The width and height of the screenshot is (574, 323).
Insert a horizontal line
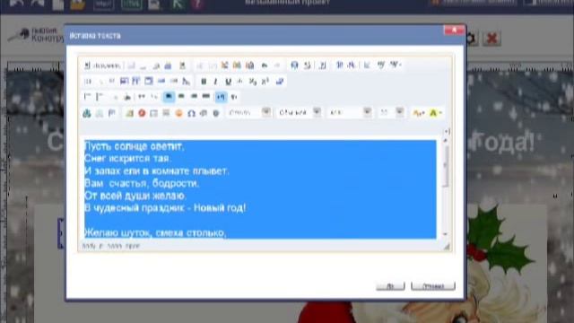click(x=166, y=113)
